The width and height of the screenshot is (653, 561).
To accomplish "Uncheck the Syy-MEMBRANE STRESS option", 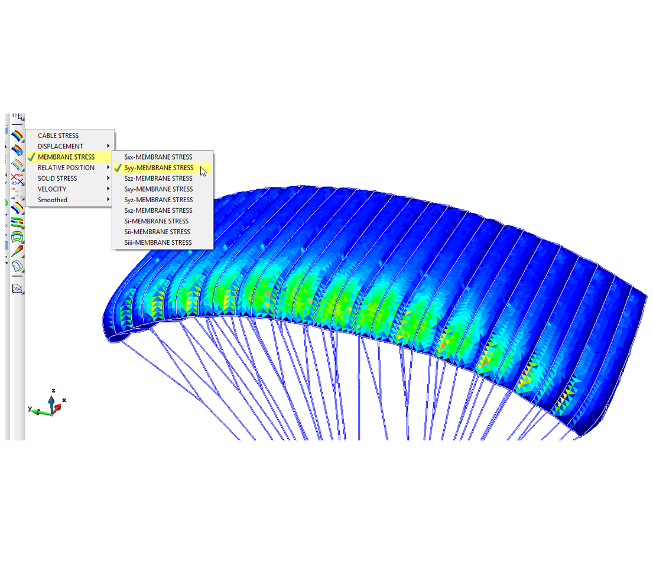I will [x=158, y=168].
